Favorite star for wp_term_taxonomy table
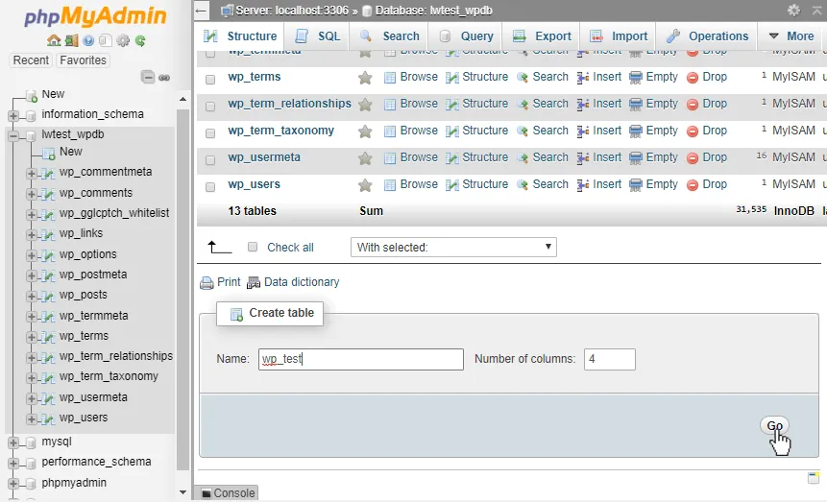827x502 pixels. 365,131
